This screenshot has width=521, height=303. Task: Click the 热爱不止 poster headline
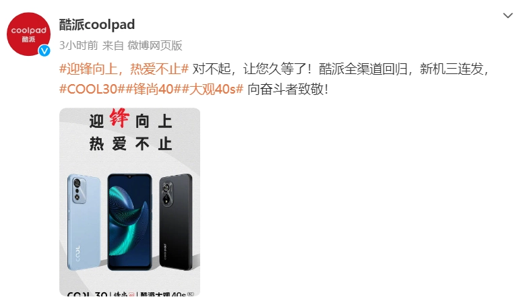coord(131,143)
